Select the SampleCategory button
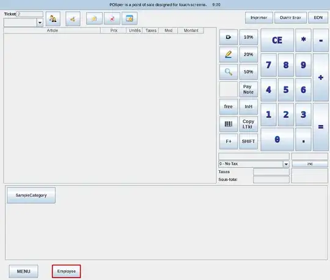 click(x=31, y=195)
